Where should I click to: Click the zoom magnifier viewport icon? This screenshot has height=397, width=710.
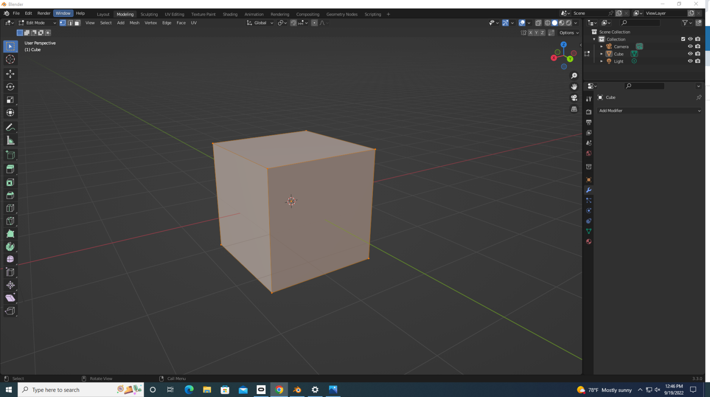(574, 76)
